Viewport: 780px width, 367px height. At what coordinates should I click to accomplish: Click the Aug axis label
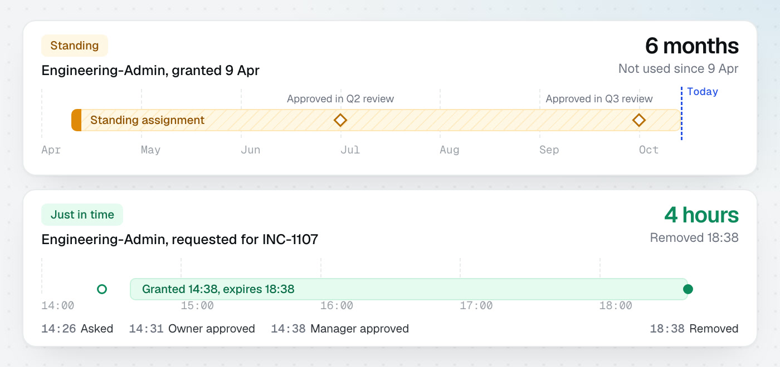(x=450, y=150)
